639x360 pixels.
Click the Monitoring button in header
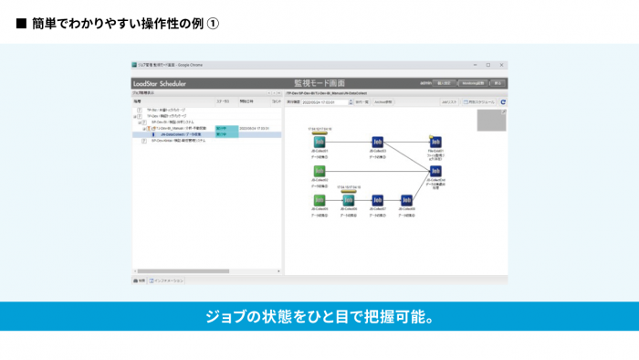coord(473,83)
